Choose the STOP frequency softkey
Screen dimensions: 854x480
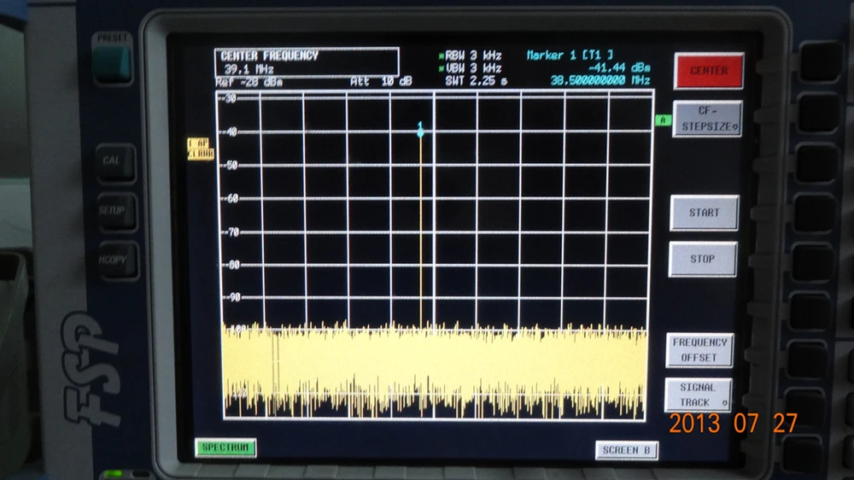[703, 259]
